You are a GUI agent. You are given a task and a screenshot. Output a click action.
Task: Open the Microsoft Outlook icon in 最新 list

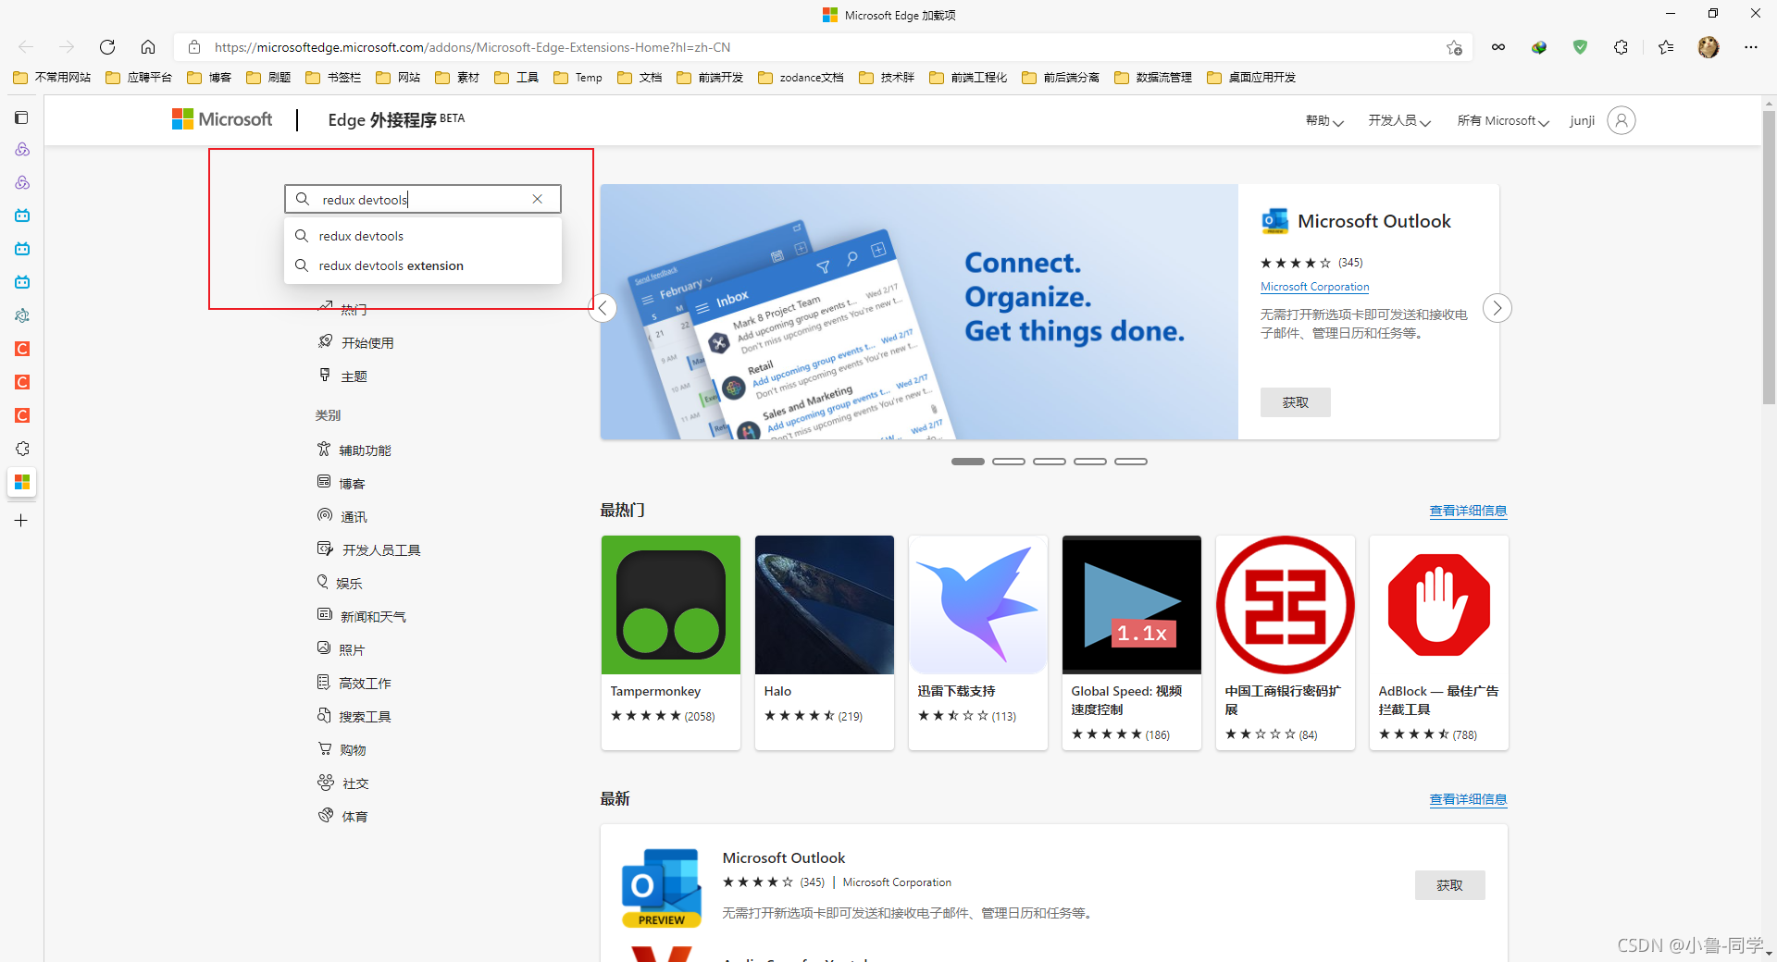tap(661, 887)
